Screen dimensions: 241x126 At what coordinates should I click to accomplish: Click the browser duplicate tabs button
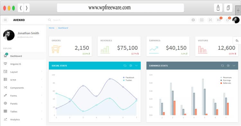(228, 8)
